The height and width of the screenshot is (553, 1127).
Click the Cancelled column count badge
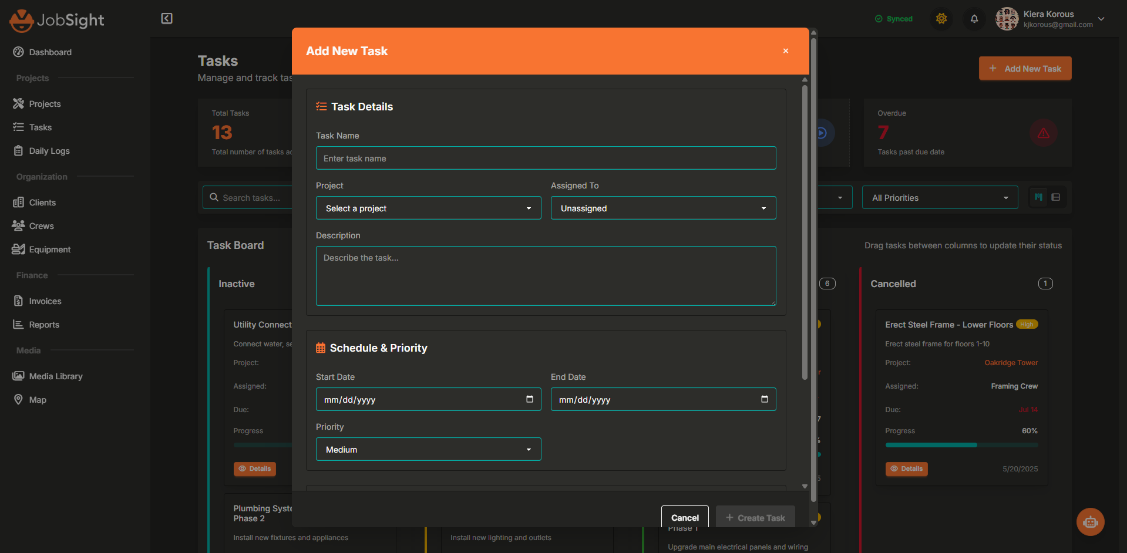click(1045, 284)
